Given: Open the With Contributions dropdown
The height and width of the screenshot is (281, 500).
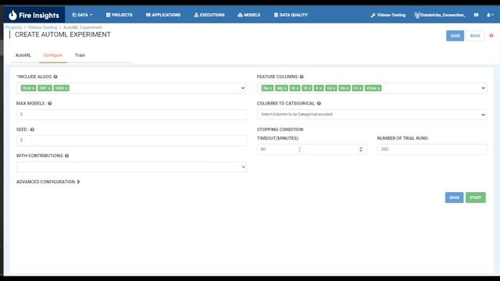Looking at the screenshot, I should tap(131, 167).
